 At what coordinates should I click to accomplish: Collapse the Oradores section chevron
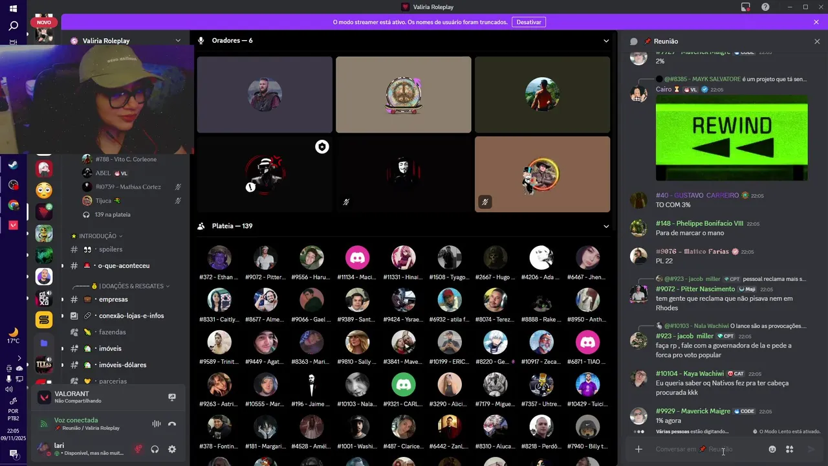pyautogui.click(x=606, y=41)
